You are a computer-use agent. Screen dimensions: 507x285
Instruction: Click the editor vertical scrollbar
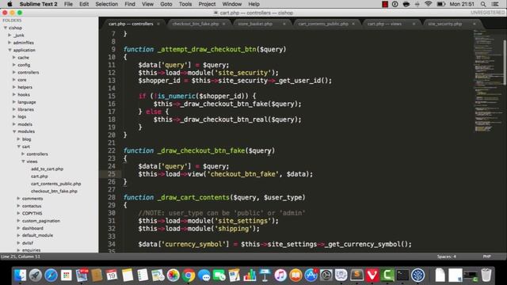505,62
